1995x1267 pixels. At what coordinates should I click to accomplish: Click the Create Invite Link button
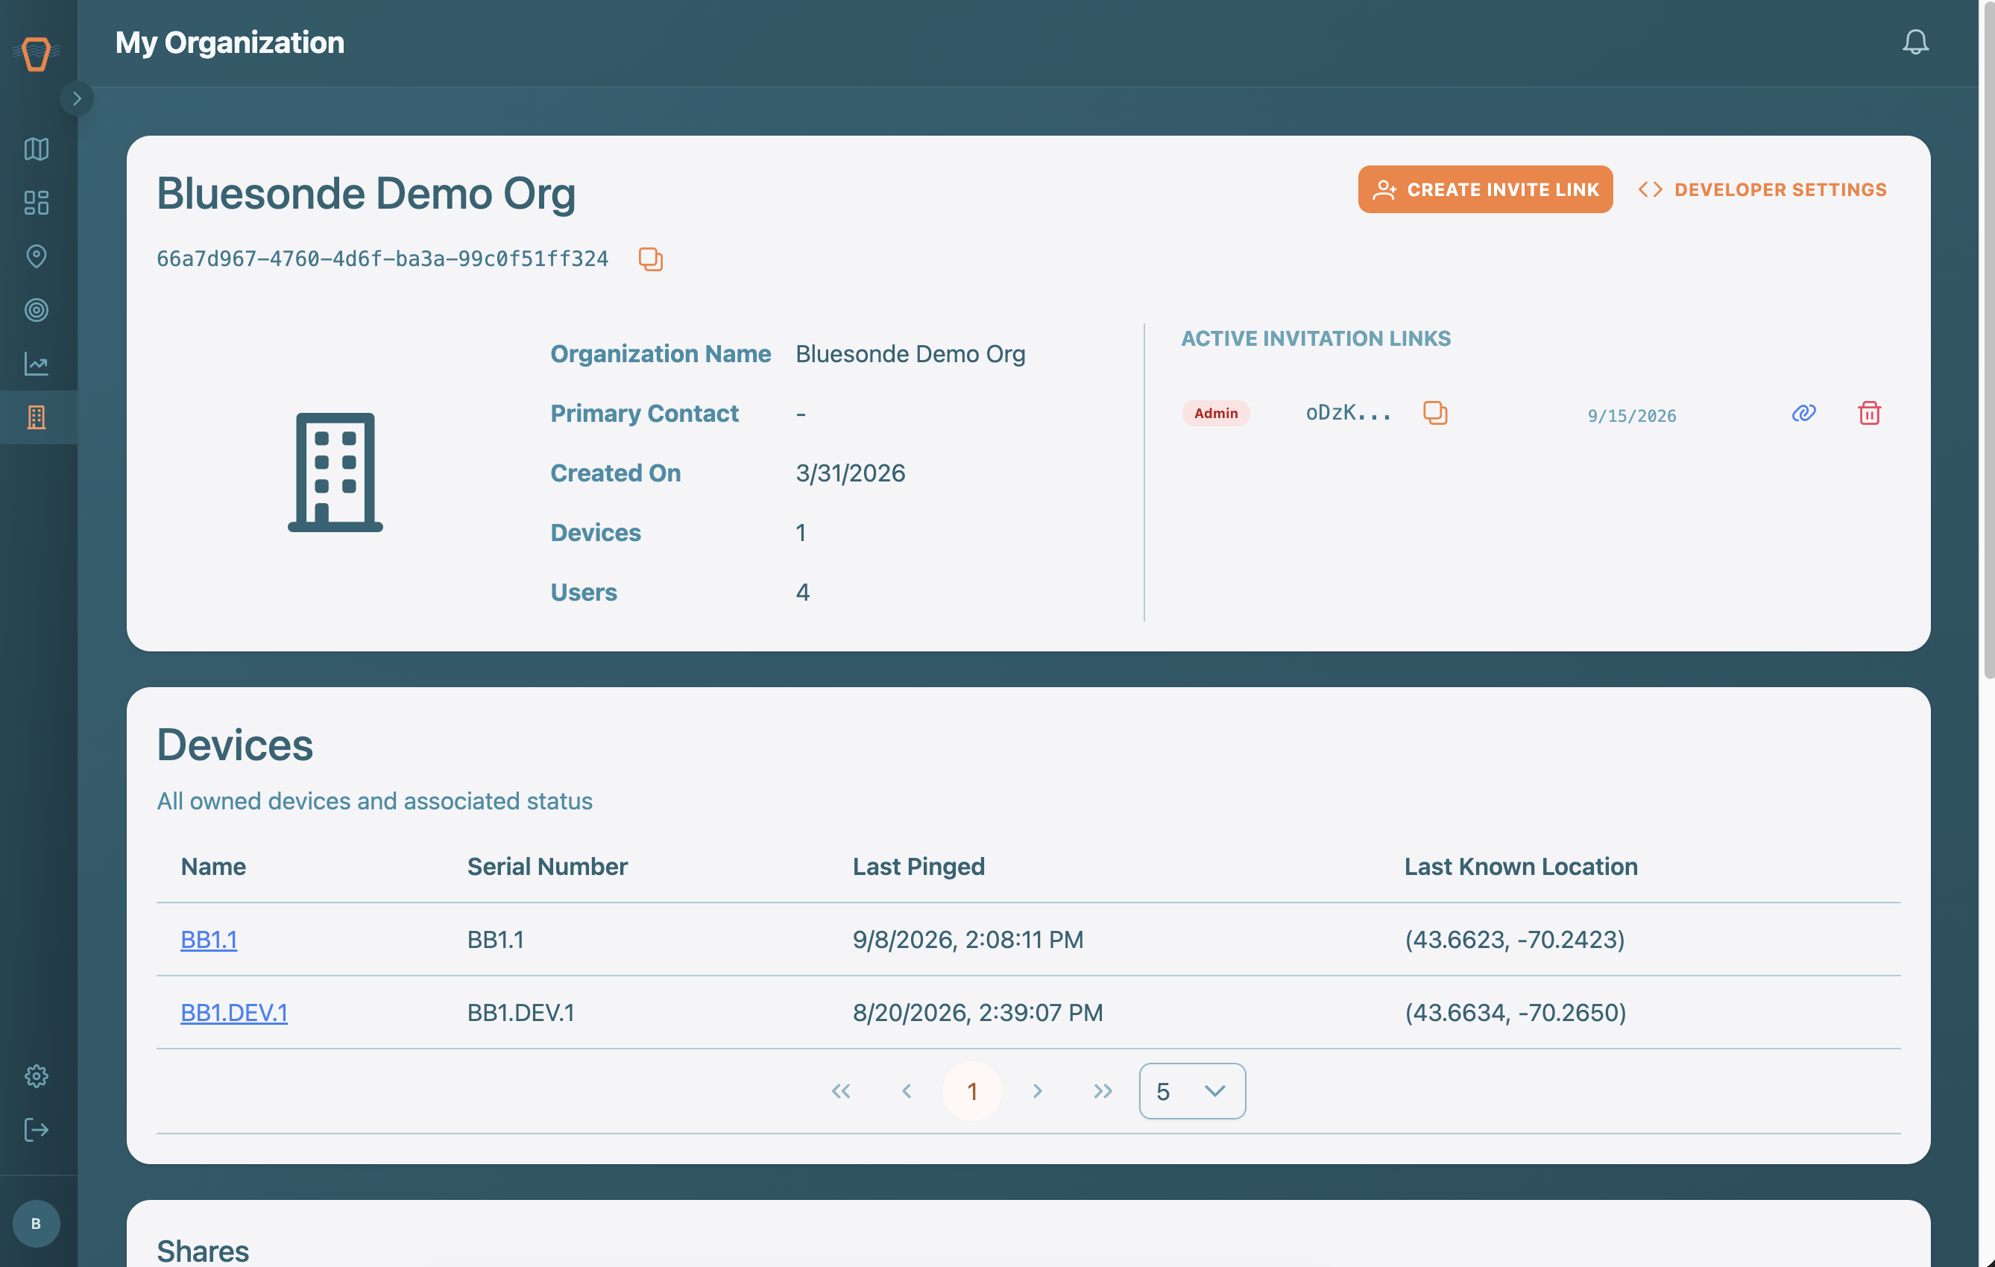[1484, 189]
